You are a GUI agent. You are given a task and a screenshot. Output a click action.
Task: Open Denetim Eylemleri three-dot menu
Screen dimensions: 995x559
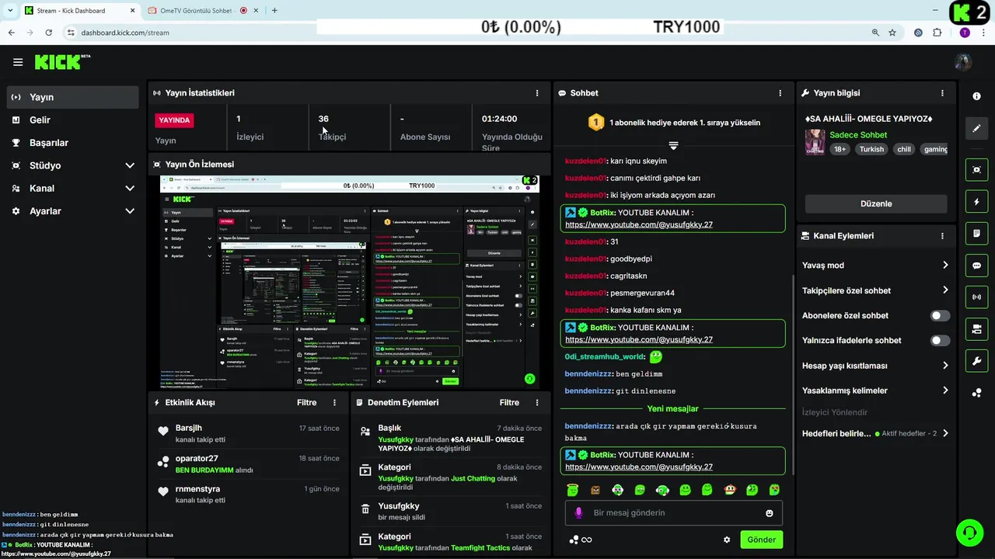coord(538,403)
